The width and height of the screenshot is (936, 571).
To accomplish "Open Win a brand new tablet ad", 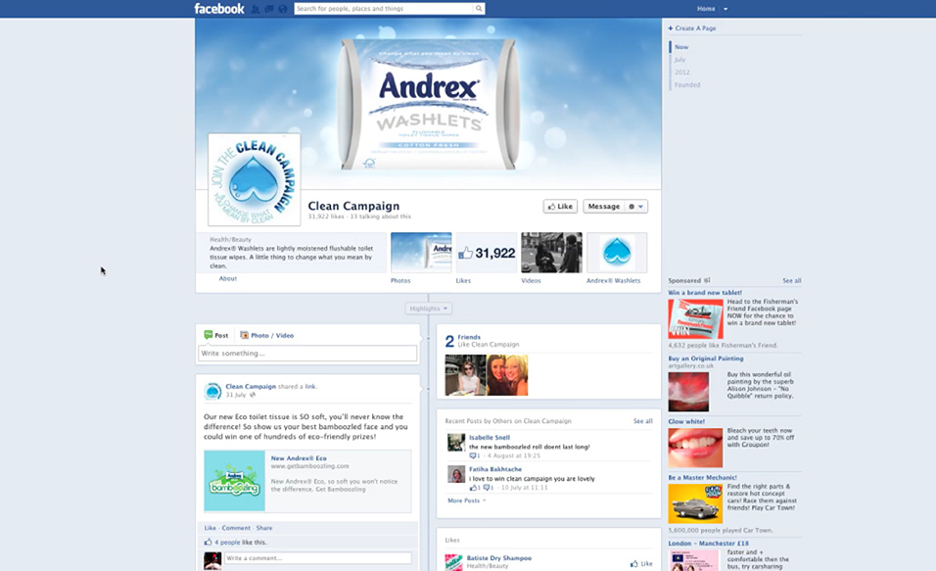I will pos(705,293).
